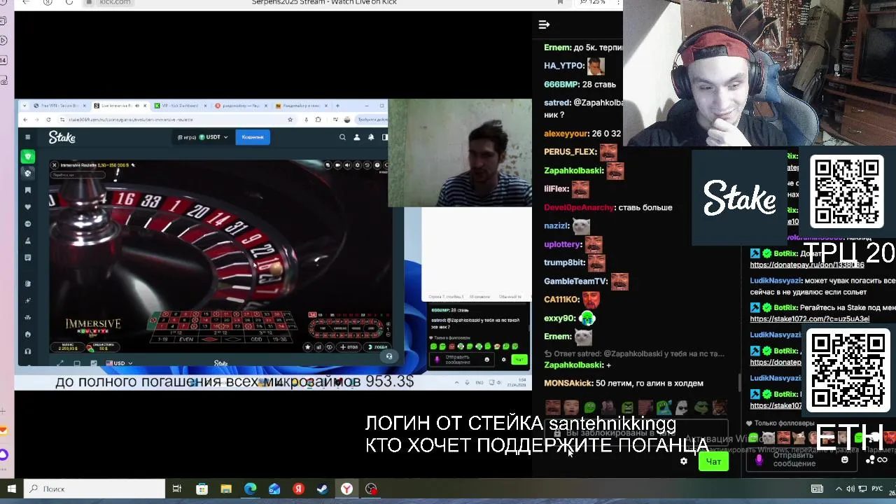Viewport: 896px width, 504px height.
Task: Open the stake1072.com referral link
Action: pos(810,319)
